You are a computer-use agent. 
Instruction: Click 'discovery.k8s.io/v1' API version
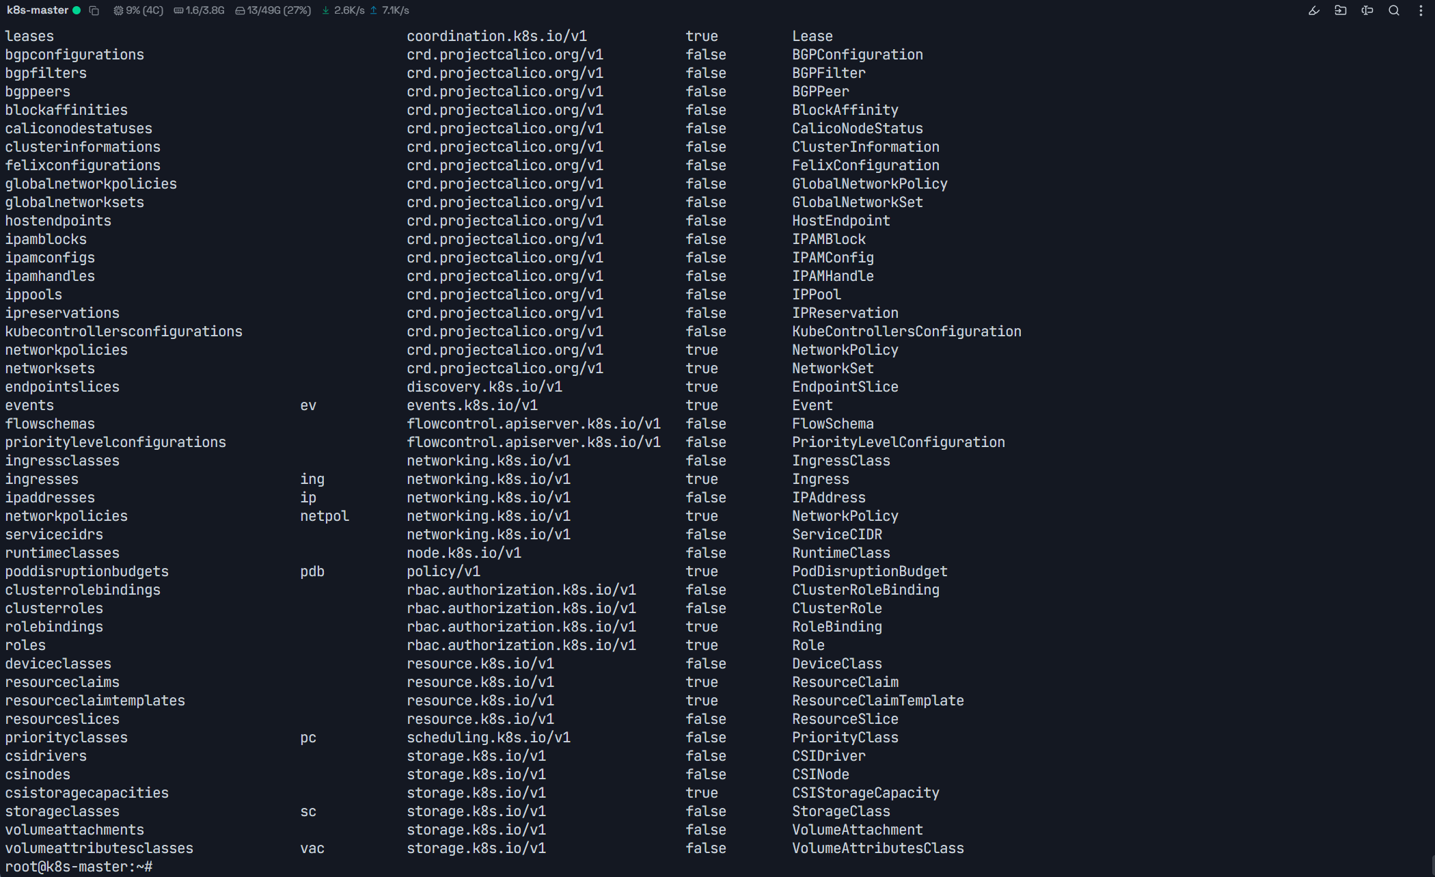pyautogui.click(x=484, y=387)
